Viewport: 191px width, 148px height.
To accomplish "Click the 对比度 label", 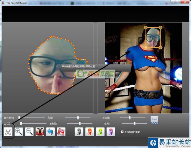I will tap(106, 118).
